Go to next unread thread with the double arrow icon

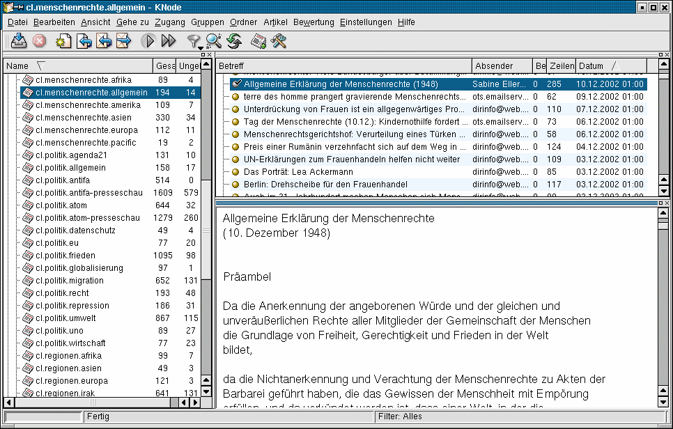click(x=169, y=41)
